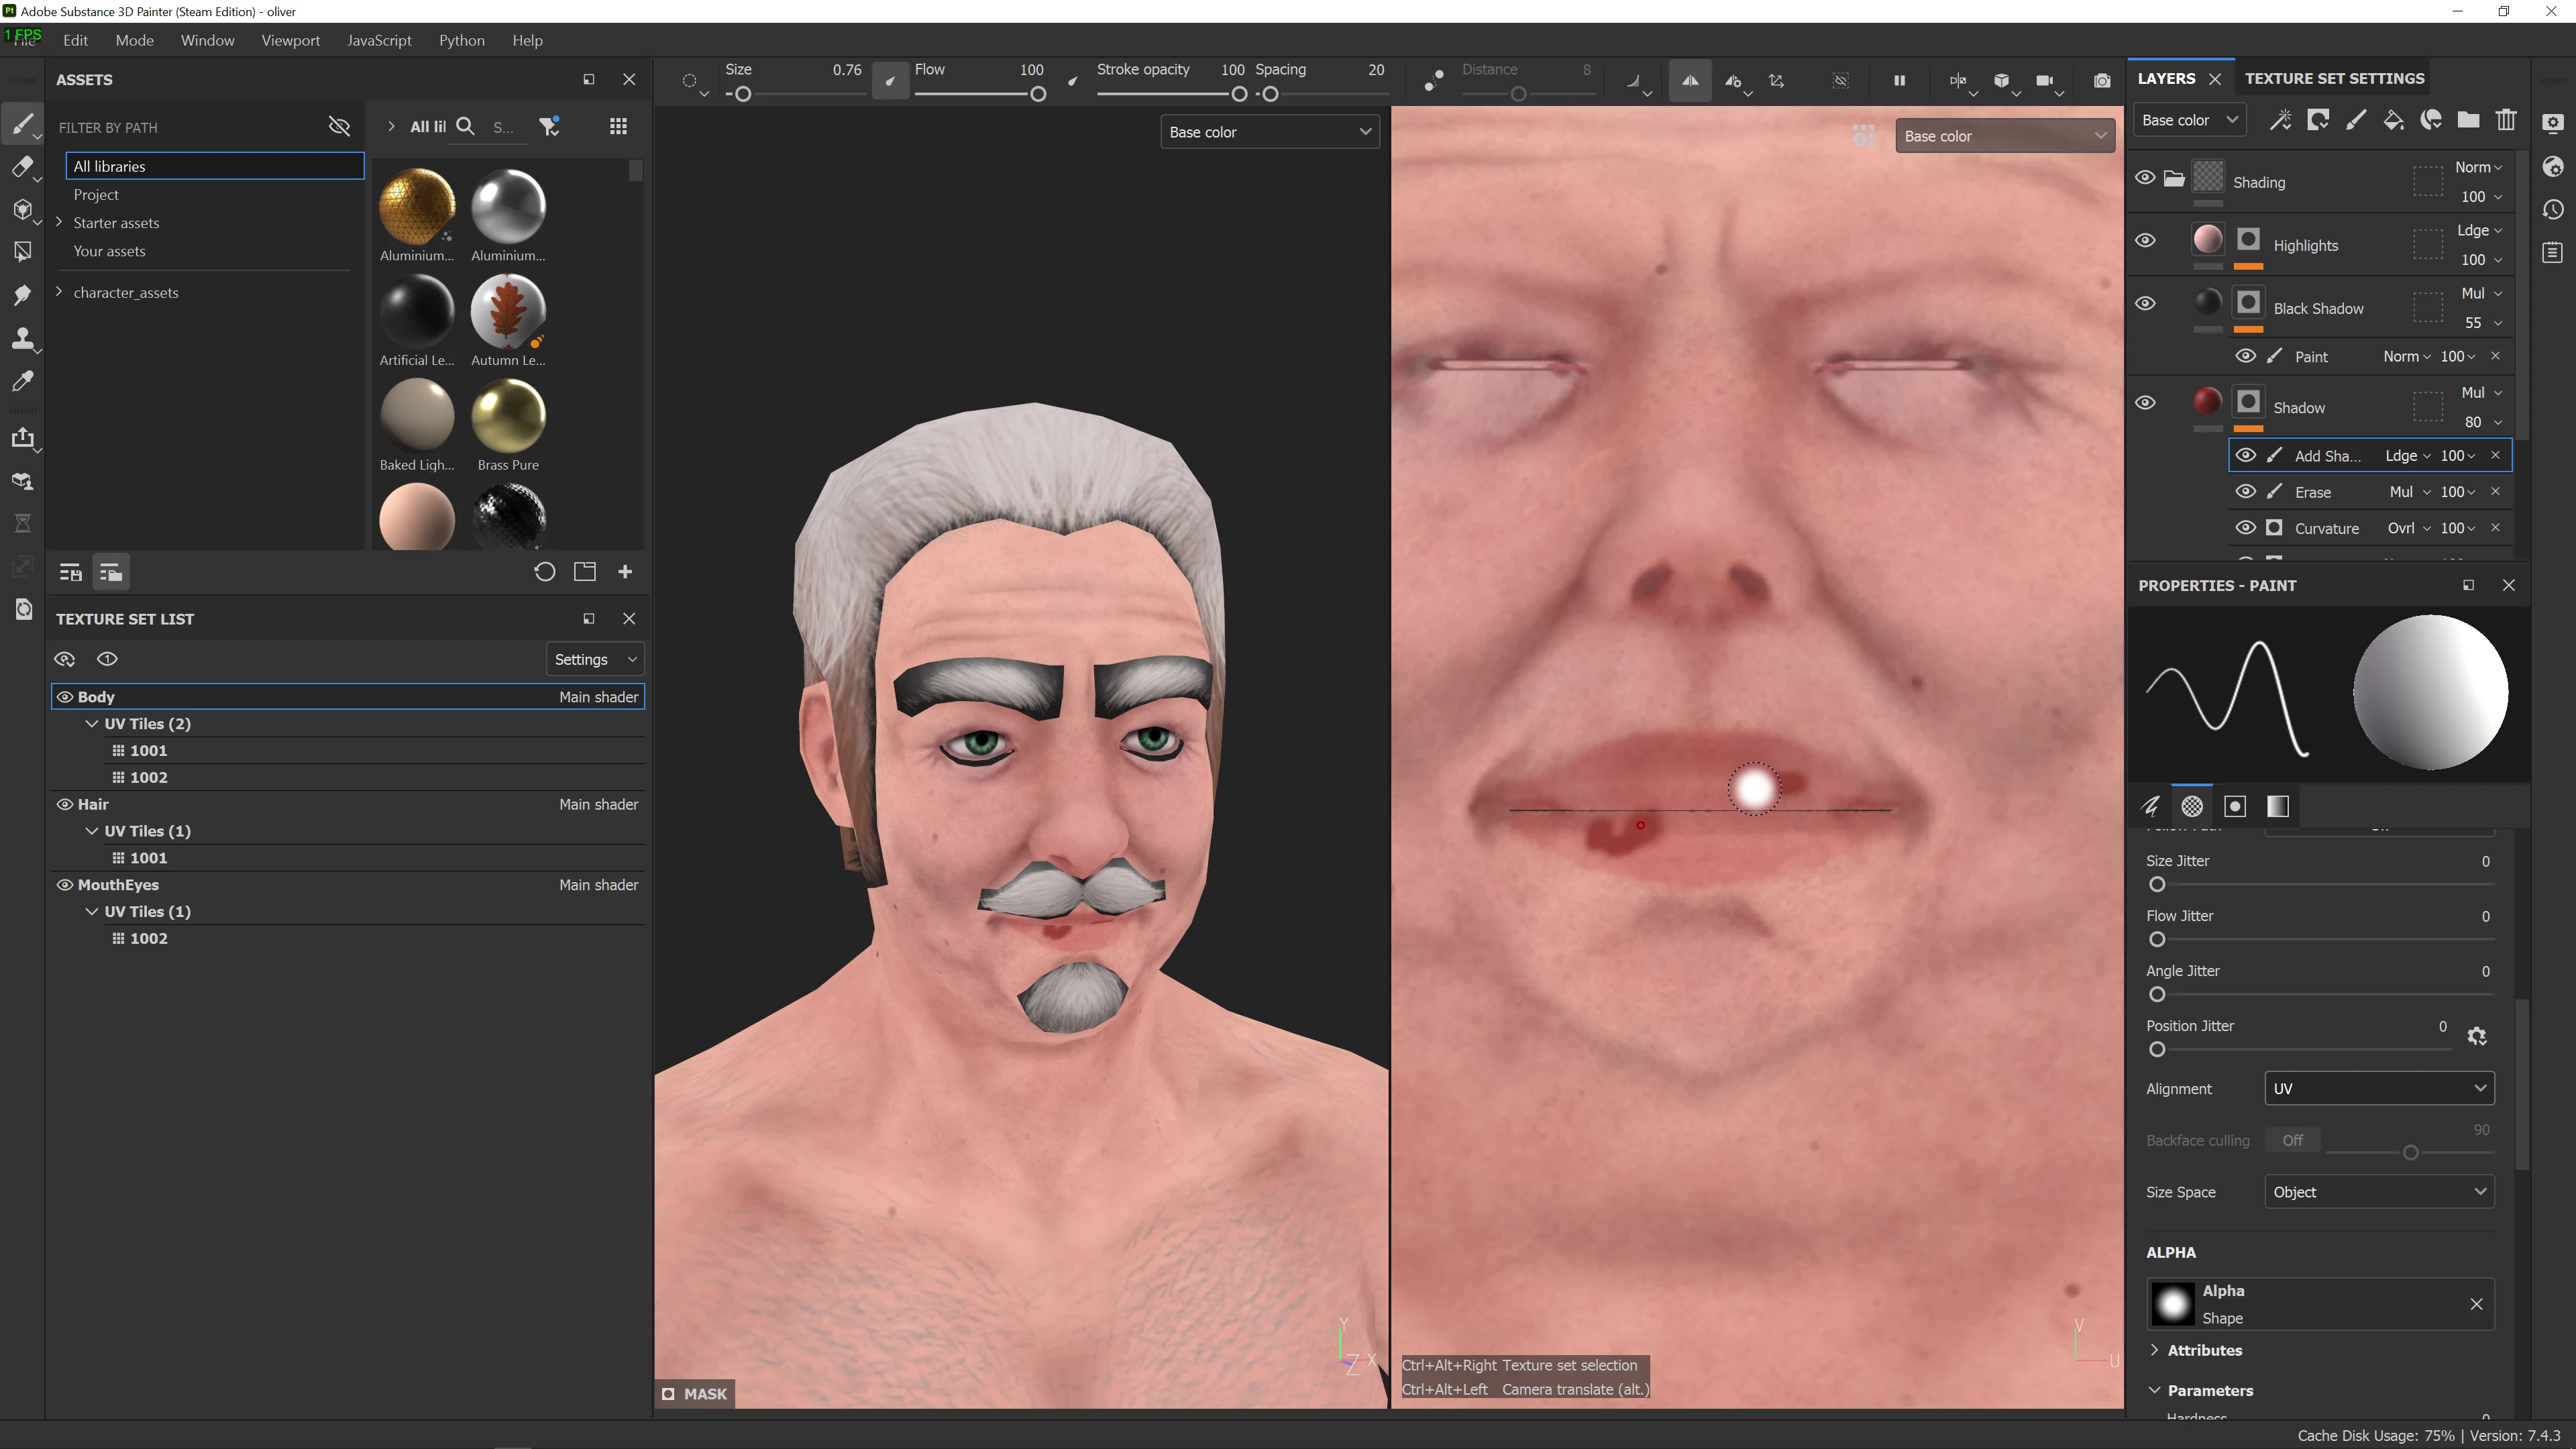Select the Autumn Leaf material thumbnail
2576x1449 pixels.
click(508, 310)
